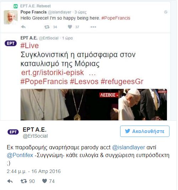The width and height of the screenshot is (178, 190).
Task: Follow ΕΡΤ Α.Ε. with Ακολουθήστε button
Action: (145, 131)
